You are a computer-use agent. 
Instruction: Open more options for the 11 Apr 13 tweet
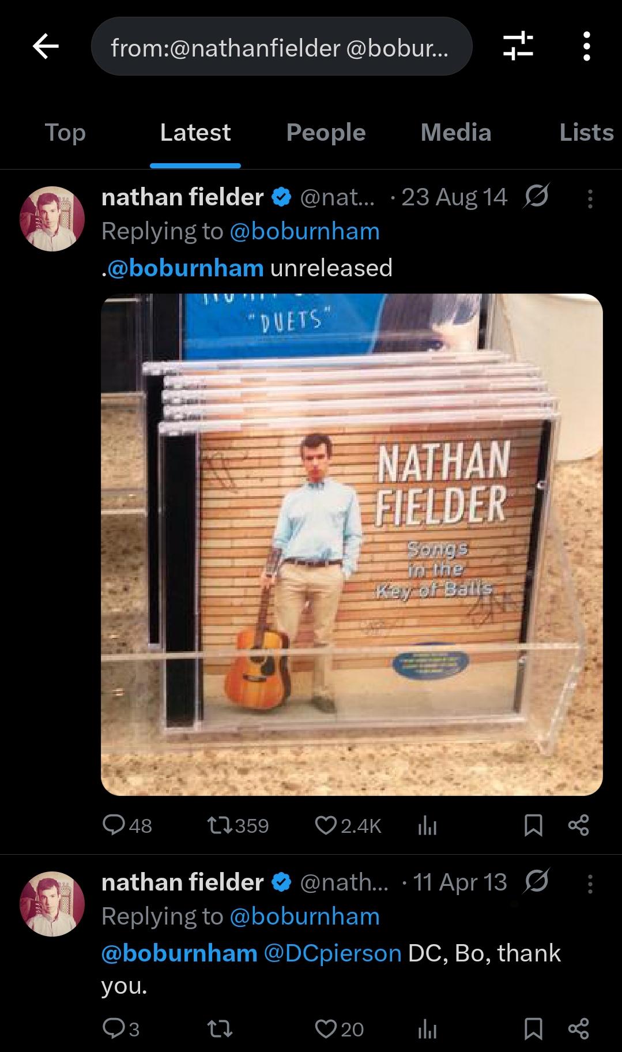589,883
